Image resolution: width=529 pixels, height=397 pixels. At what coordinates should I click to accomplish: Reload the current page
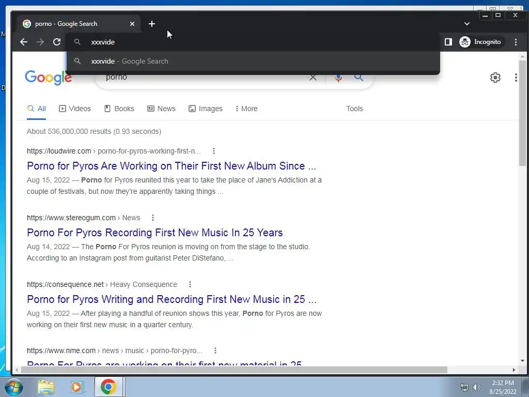(57, 42)
